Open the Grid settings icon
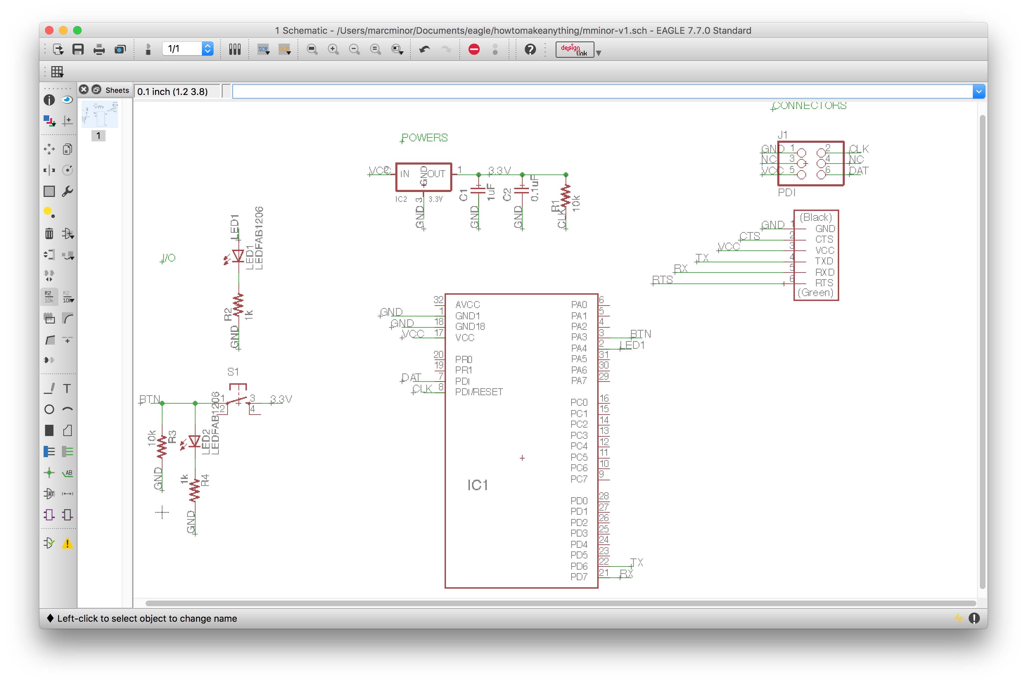 click(57, 72)
